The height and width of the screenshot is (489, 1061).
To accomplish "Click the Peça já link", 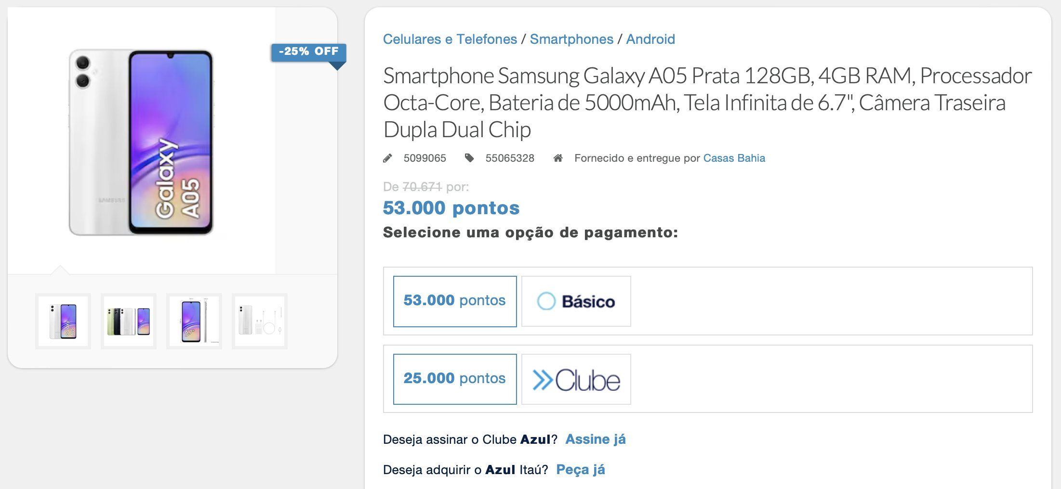I will click(581, 469).
